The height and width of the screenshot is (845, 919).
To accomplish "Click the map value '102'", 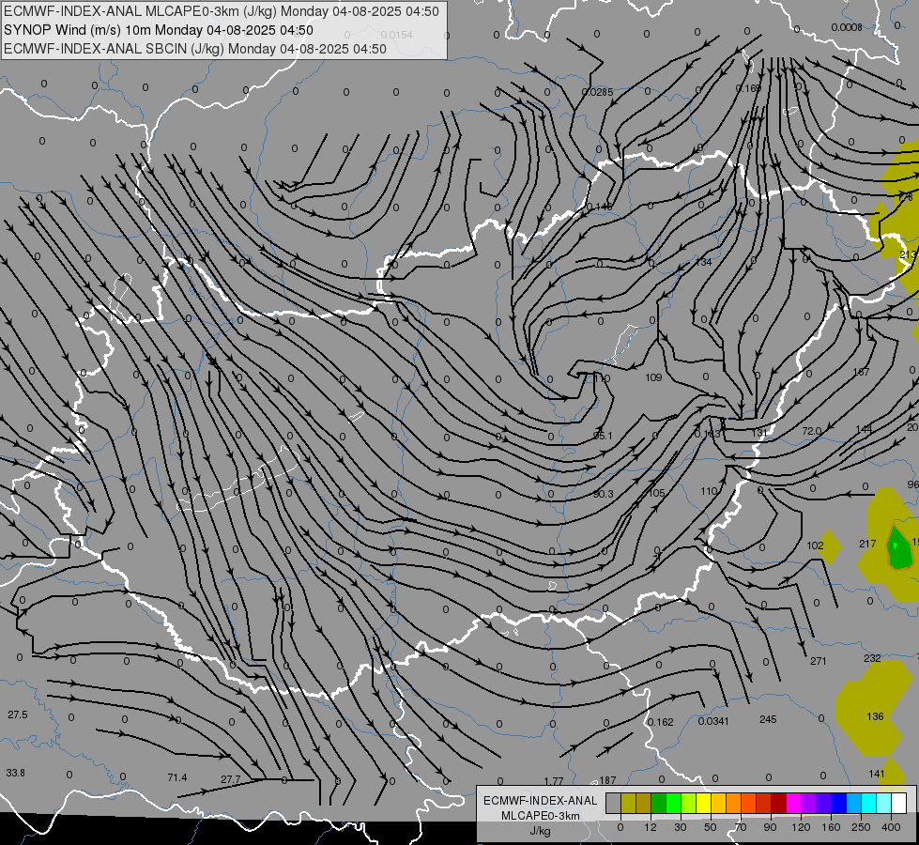I will (x=815, y=545).
